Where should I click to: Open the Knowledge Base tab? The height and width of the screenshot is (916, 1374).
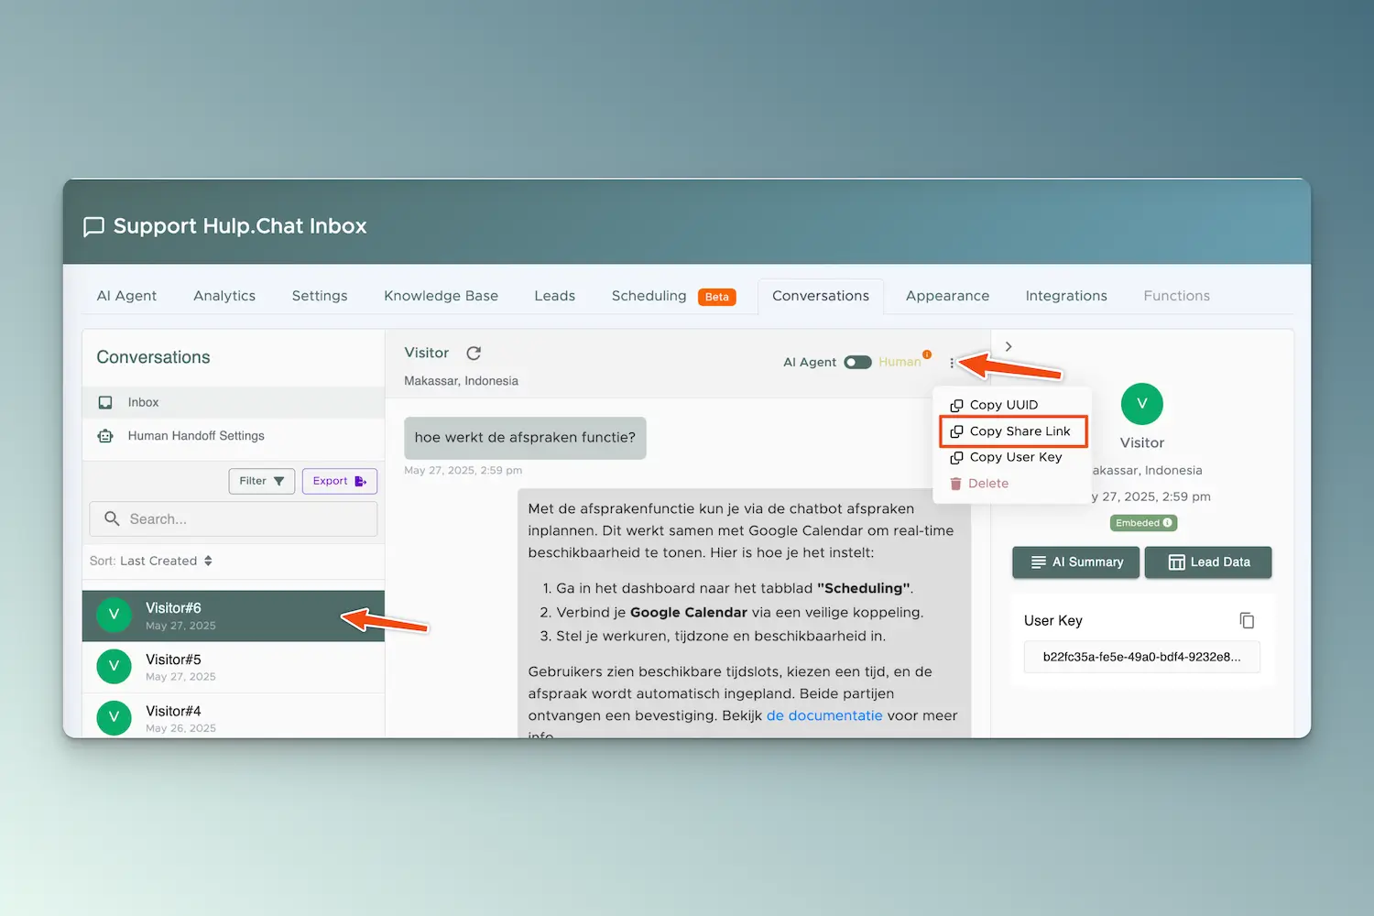(x=442, y=296)
